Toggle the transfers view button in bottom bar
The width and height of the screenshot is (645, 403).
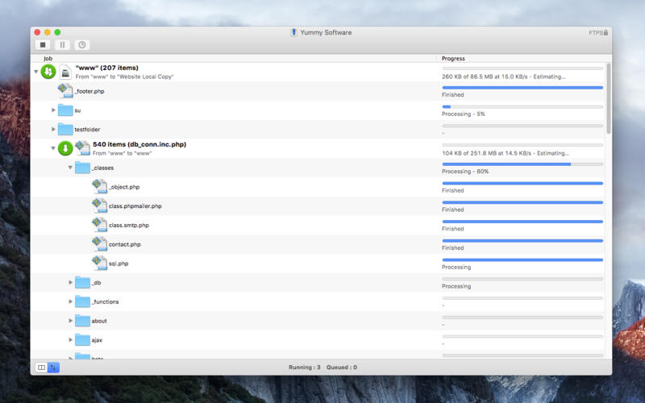click(x=54, y=368)
